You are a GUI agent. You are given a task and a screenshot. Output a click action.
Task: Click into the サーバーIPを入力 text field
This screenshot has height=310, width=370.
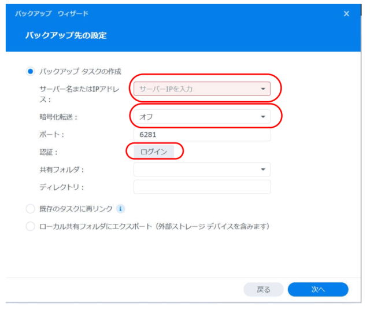pyautogui.click(x=194, y=89)
